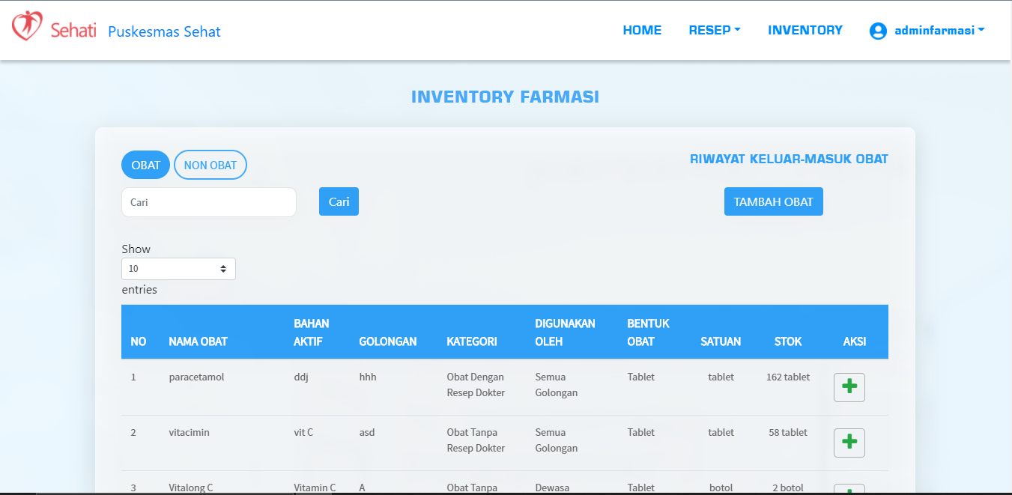
Task: Click the TAMBAH OBAT button
Action: coord(773,201)
